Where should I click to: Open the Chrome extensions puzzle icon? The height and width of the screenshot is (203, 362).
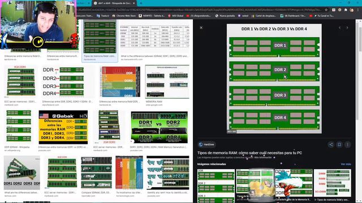coord(346,10)
